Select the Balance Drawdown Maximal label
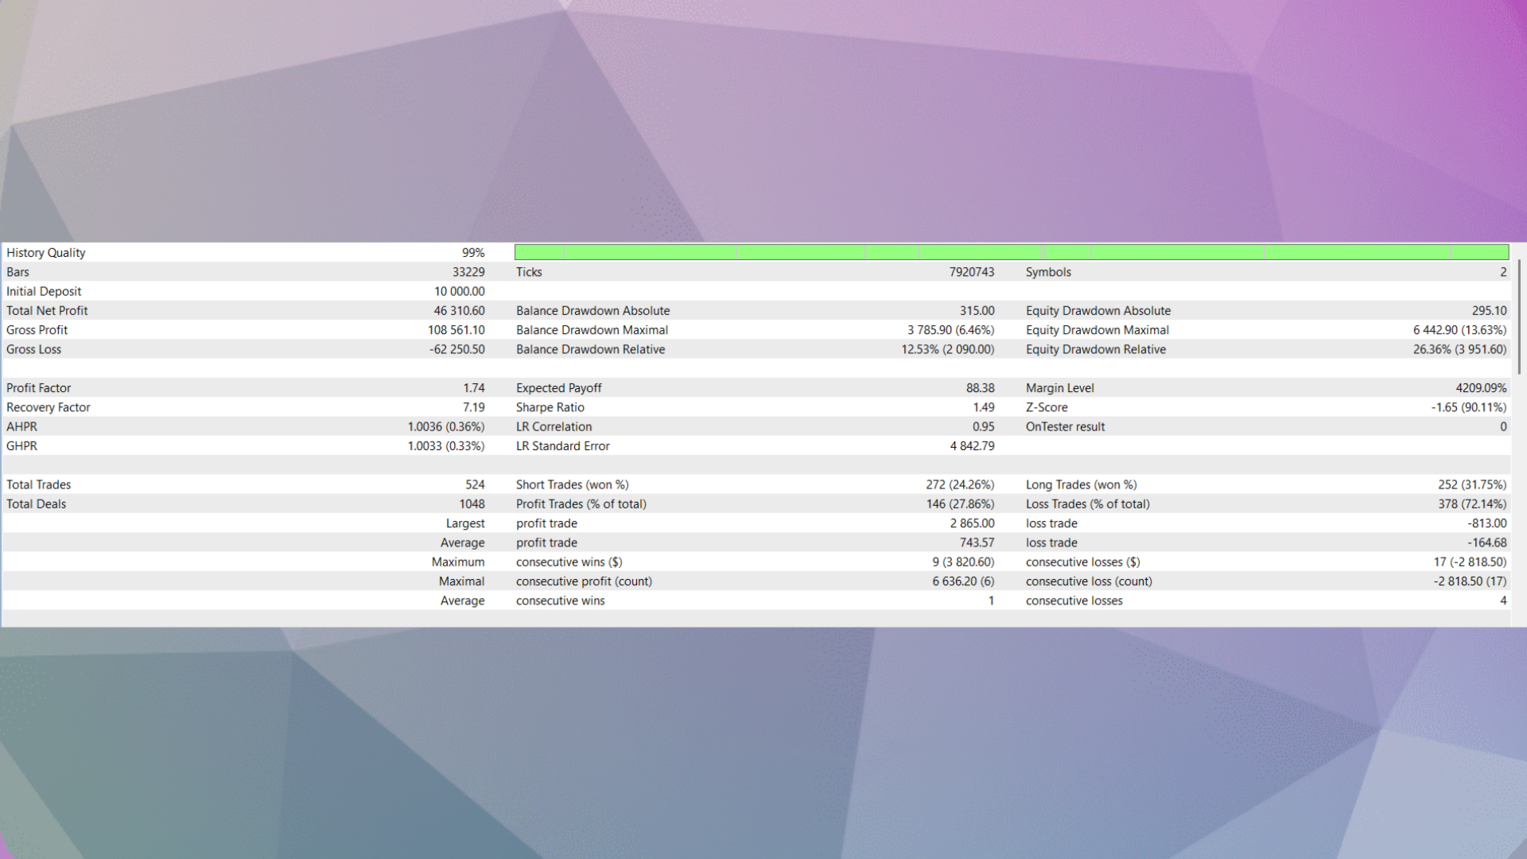Image resolution: width=1527 pixels, height=859 pixels. click(592, 330)
